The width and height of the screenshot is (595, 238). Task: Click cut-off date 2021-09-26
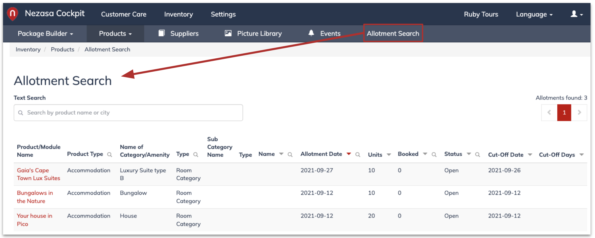pos(504,170)
